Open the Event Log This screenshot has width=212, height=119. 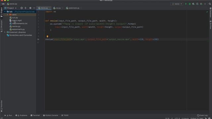202,115
